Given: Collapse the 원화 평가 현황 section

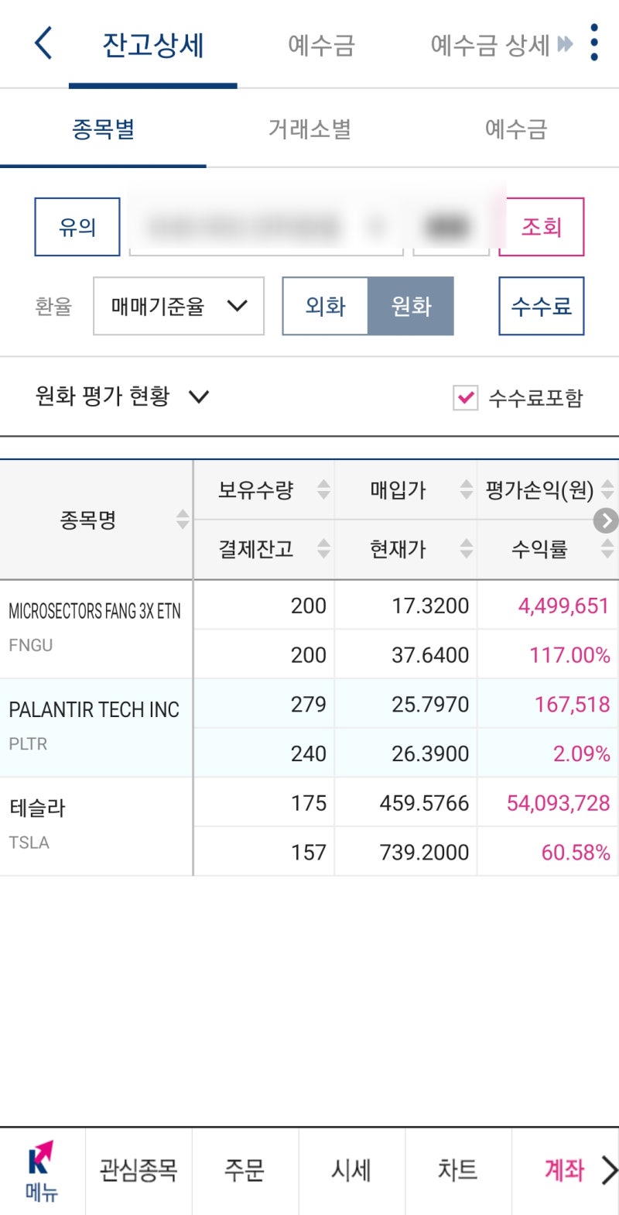Looking at the screenshot, I should 198,396.
